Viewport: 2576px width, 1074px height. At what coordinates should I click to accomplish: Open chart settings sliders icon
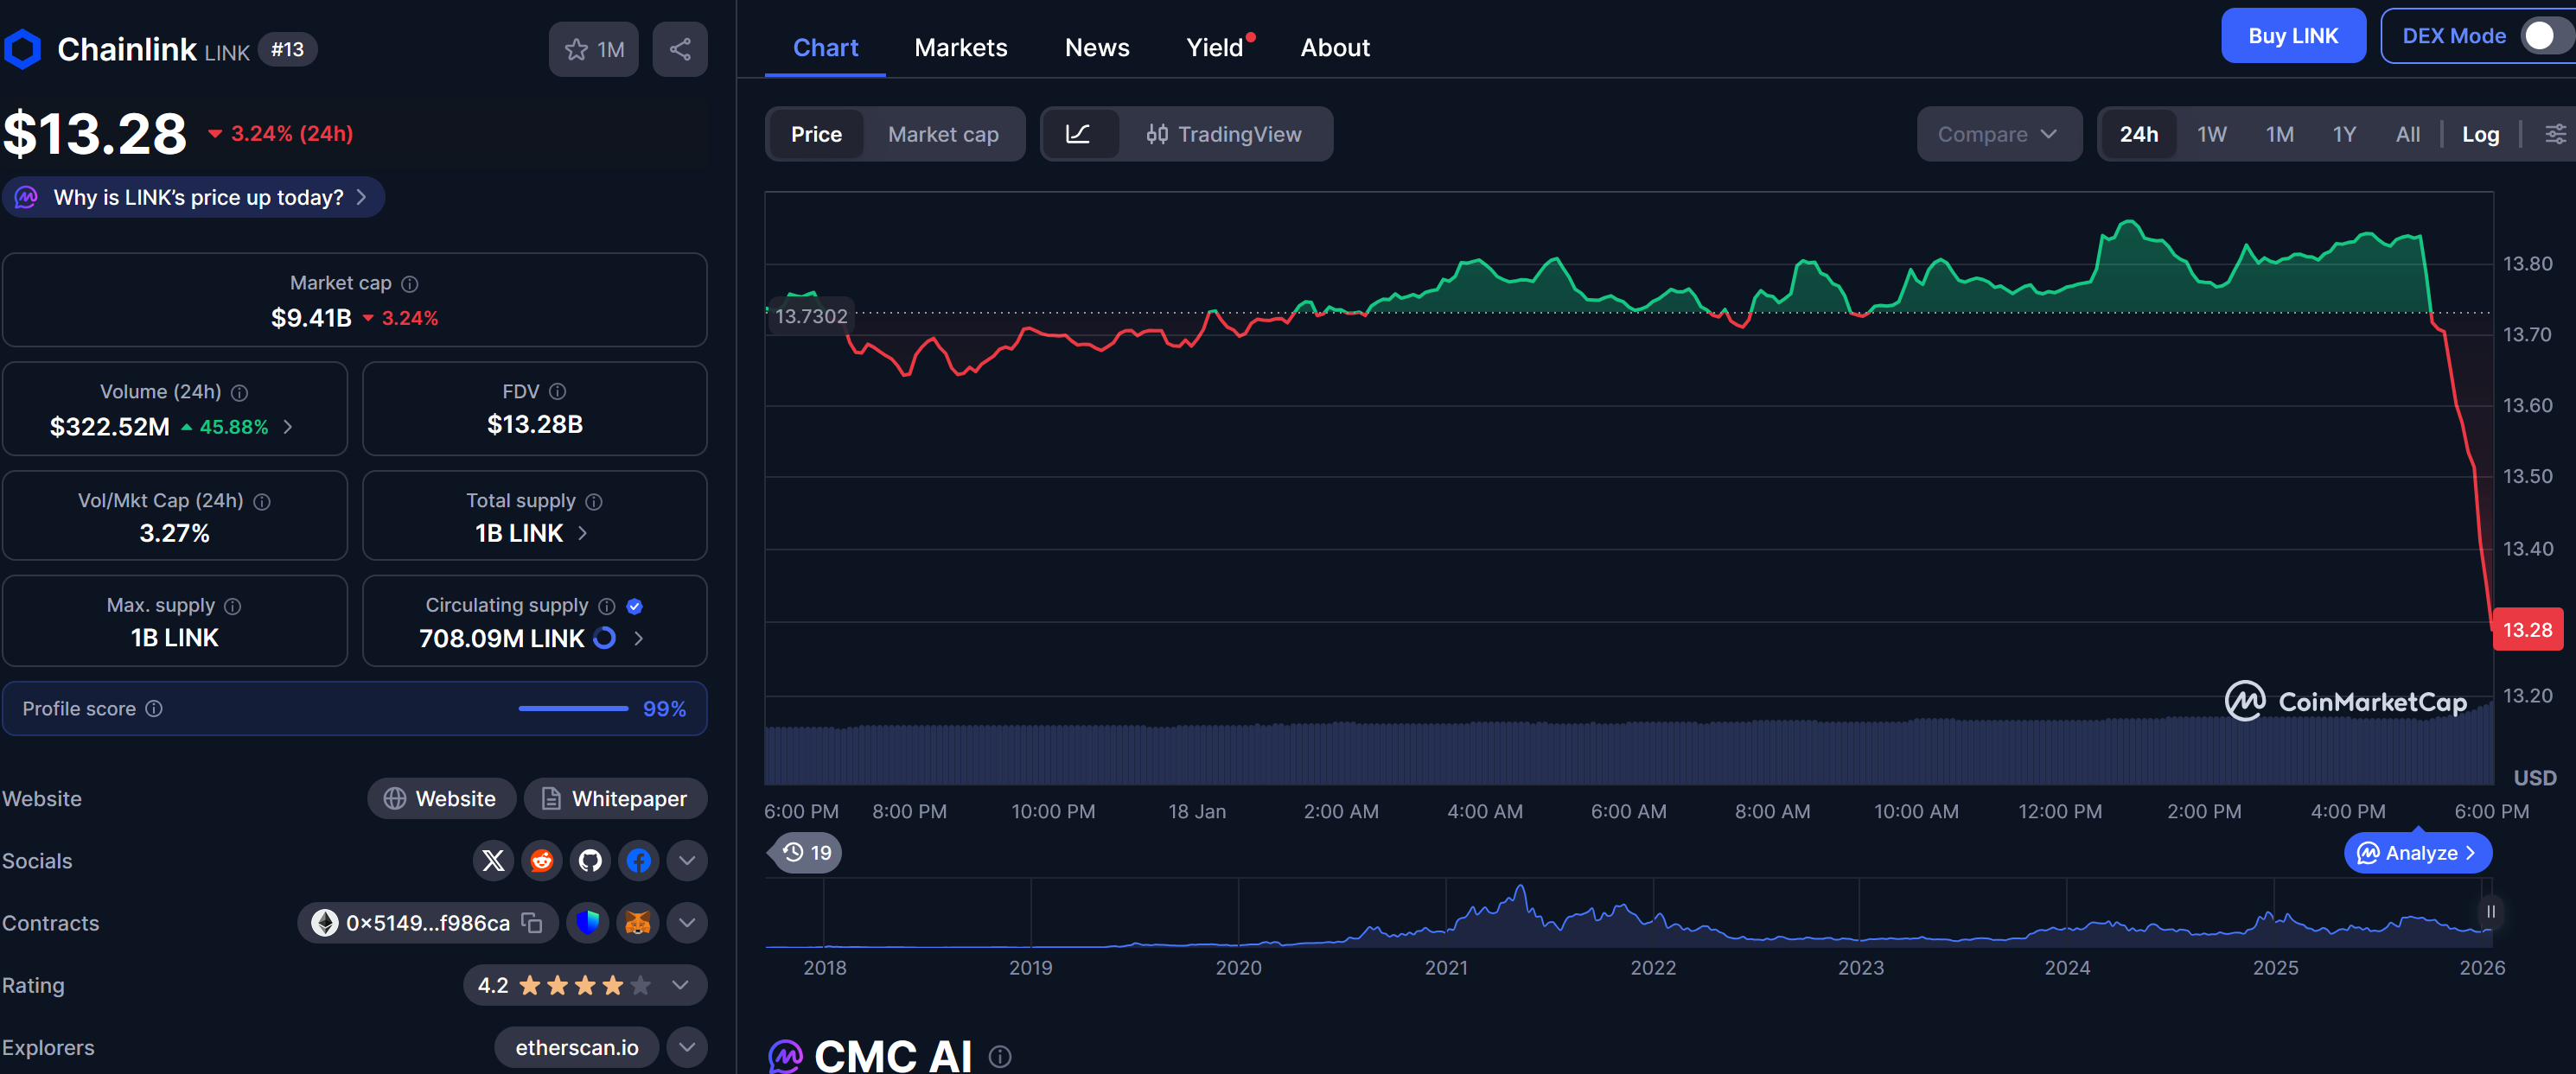point(2554,134)
